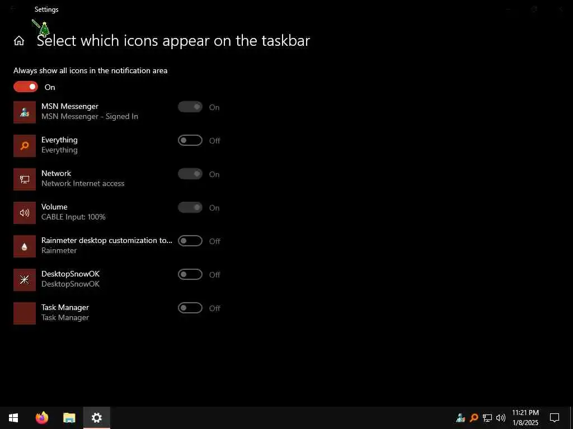Click 'Always show all icons' label text
Image resolution: width=573 pixels, height=429 pixels.
90,70
